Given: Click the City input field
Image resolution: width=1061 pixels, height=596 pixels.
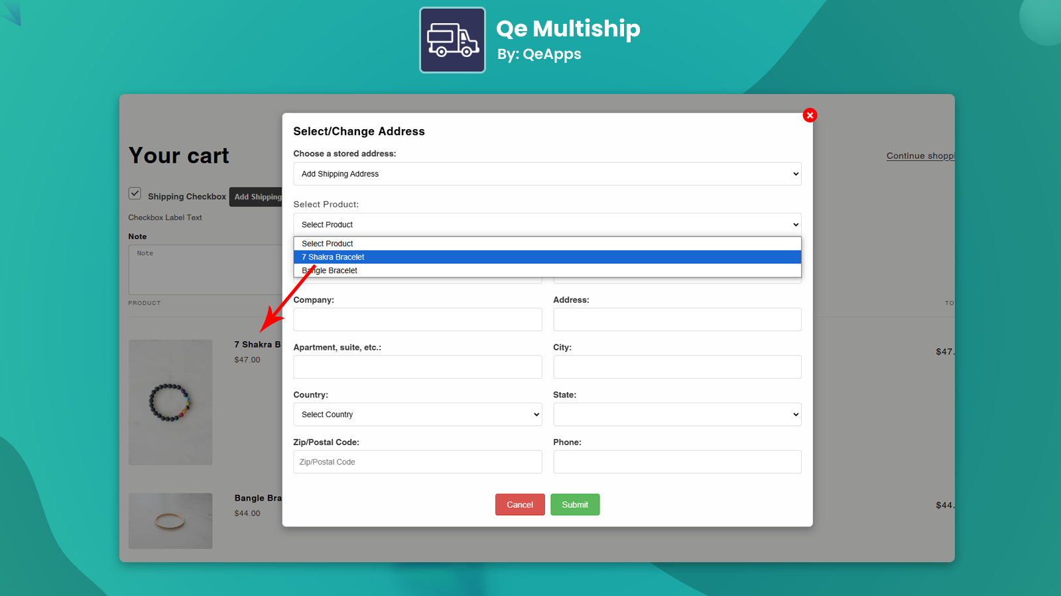Looking at the screenshot, I should click(677, 367).
